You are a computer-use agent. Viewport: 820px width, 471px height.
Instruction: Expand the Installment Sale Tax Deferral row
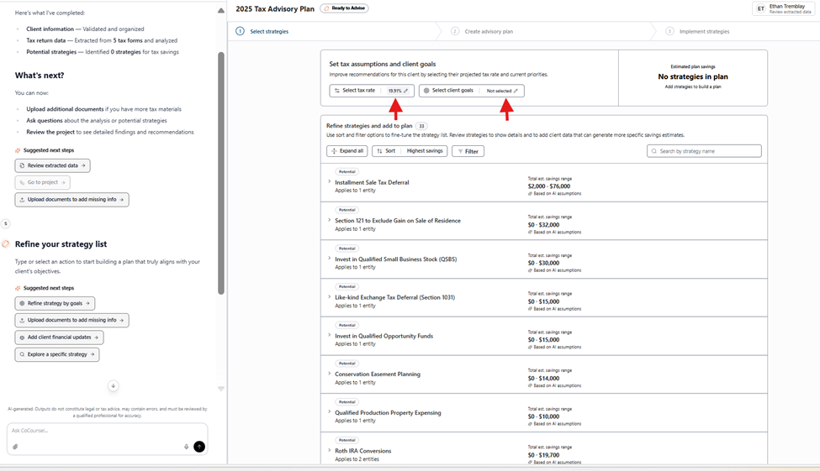330,182
